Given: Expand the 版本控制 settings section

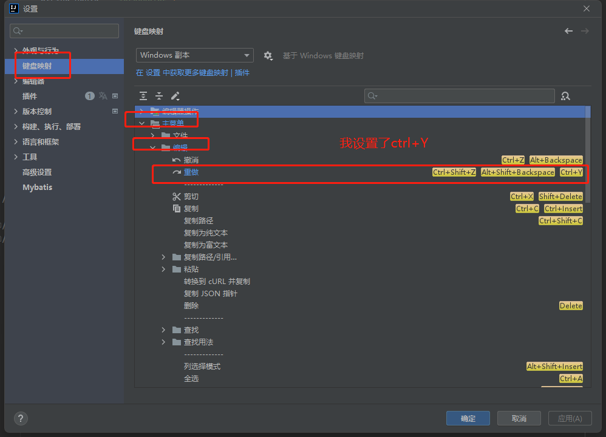Looking at the screenshot, I should tap(16, 112).
